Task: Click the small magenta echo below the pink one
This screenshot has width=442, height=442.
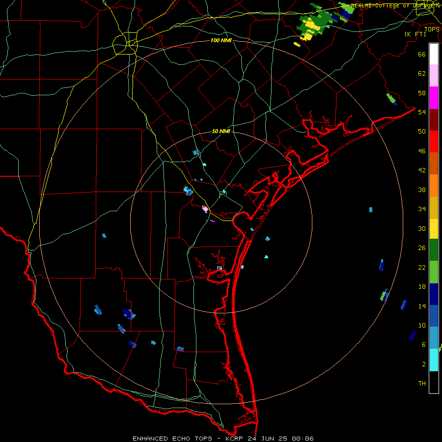Action: 213,221
